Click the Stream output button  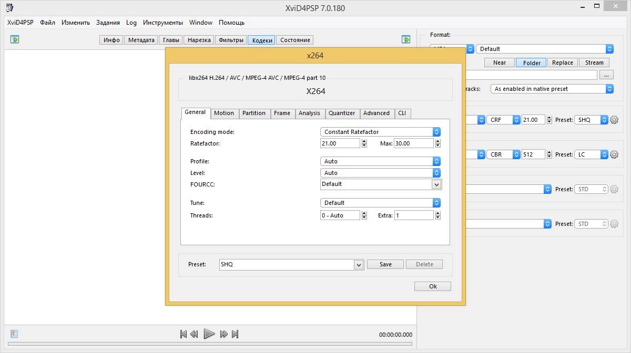tap(594, 63)
